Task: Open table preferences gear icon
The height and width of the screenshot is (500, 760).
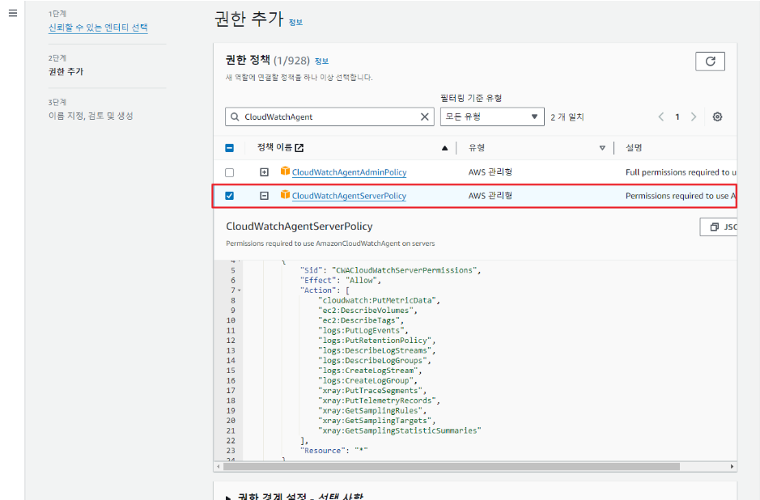Action: point(717,117)
